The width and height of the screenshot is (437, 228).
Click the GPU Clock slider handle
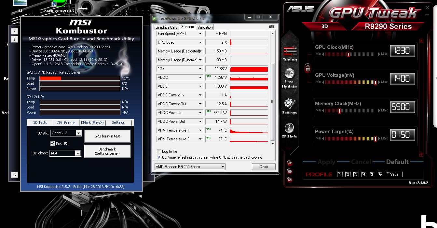click(x=348, y=54)
